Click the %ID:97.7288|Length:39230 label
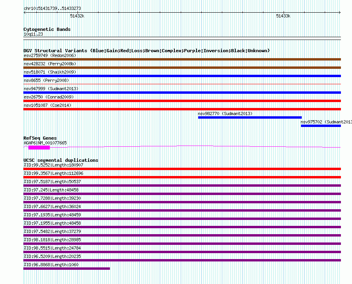The height and width of the screenshot is (284, 352). pyautogui.click(x=52, y=198)
